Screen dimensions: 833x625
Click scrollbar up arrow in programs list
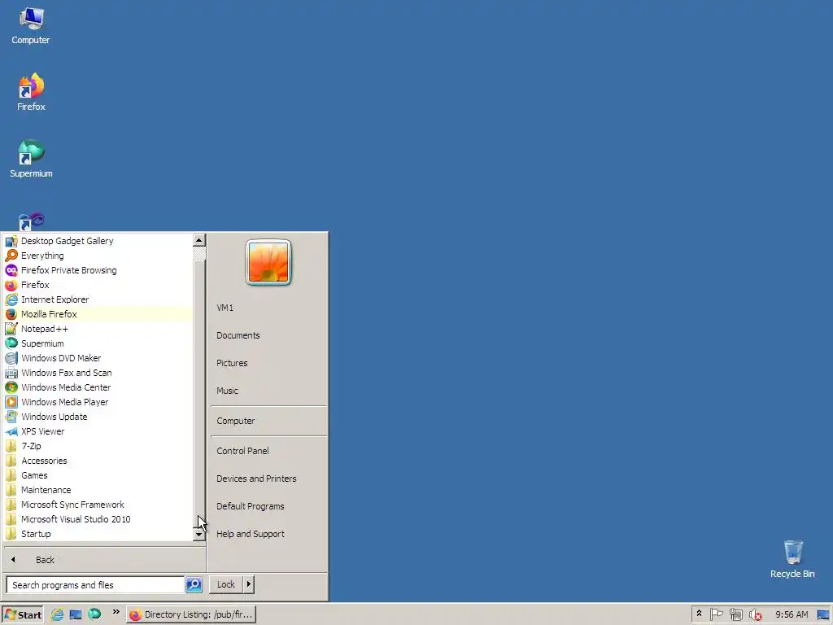pyautogui.click(x=198, y=240)
